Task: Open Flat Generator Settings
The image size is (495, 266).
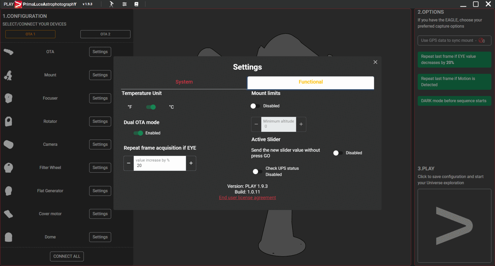Action: [100, 191]
